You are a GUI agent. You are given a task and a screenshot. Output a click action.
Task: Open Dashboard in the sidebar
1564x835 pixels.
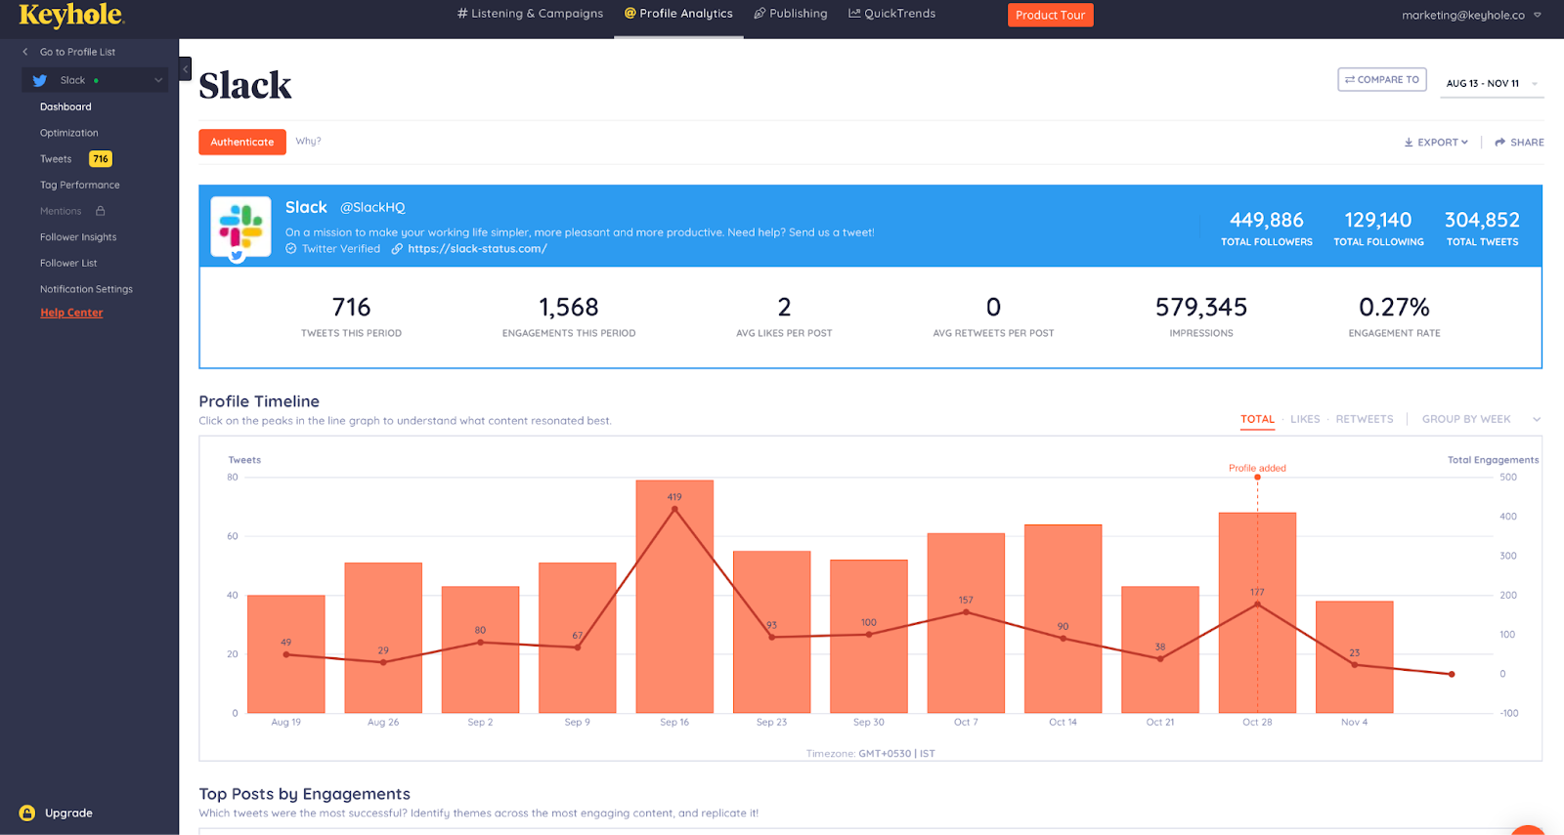[65, 107]
